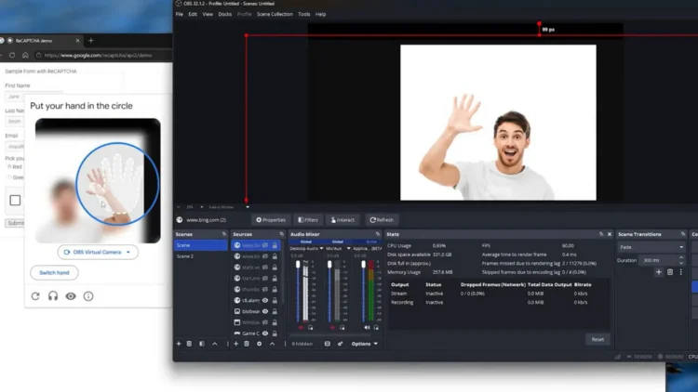
Task: Toggle visibility of blobwar source
Action: pos(265,311)
